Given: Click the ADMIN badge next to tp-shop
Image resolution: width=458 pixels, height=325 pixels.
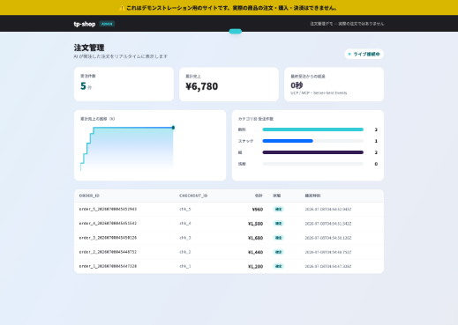Looking at the screenshot, I should coord(107,24).
